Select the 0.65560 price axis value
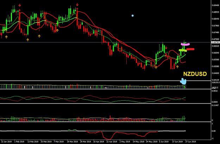This screenshot has height=144, width=220. click(215, 60)
